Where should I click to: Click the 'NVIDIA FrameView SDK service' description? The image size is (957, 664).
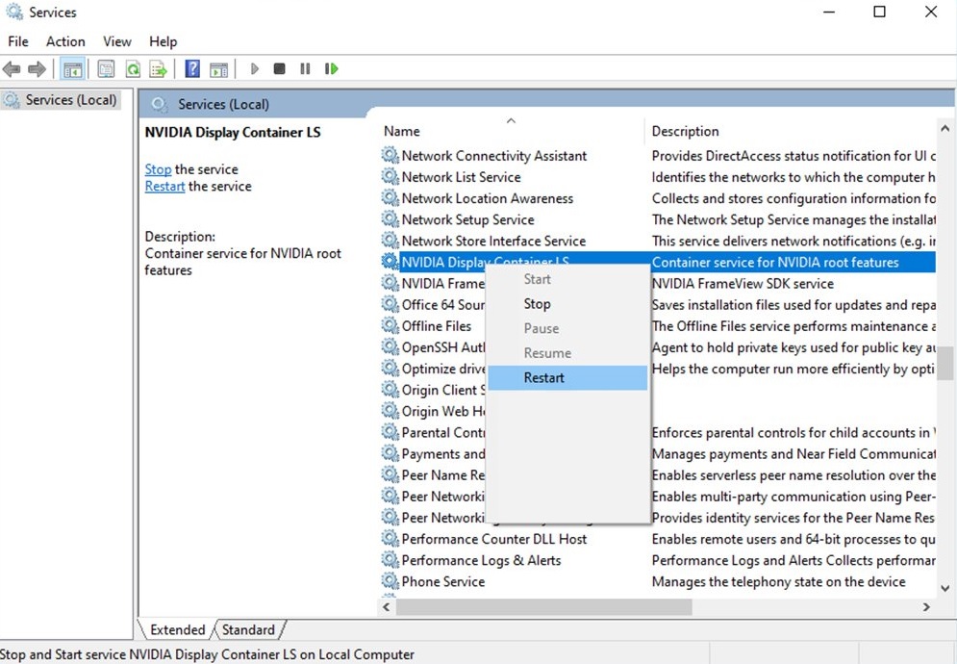point(743,284)
